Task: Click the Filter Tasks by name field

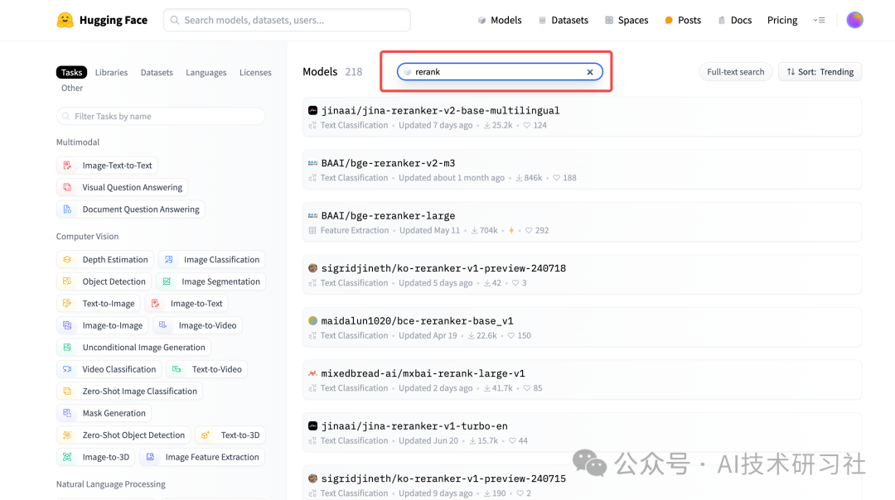Action: pyautogui.click(x=161, y=117)
